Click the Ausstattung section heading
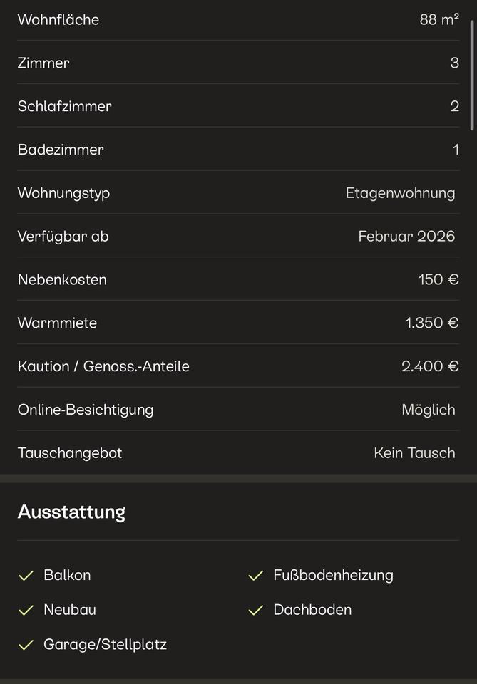The height and width of the screenshot is (684, 477). coord(71,512)
